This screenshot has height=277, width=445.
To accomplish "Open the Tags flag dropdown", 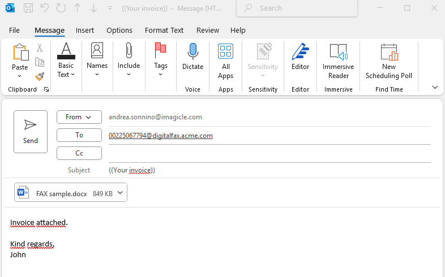I will [x=161, y=74].
